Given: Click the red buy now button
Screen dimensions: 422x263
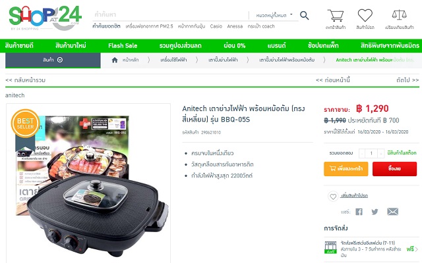Looking at the screenshot, I should pos(394,169).
